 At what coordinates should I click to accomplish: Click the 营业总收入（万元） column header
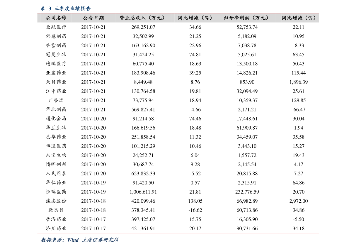tap(143, 18)
